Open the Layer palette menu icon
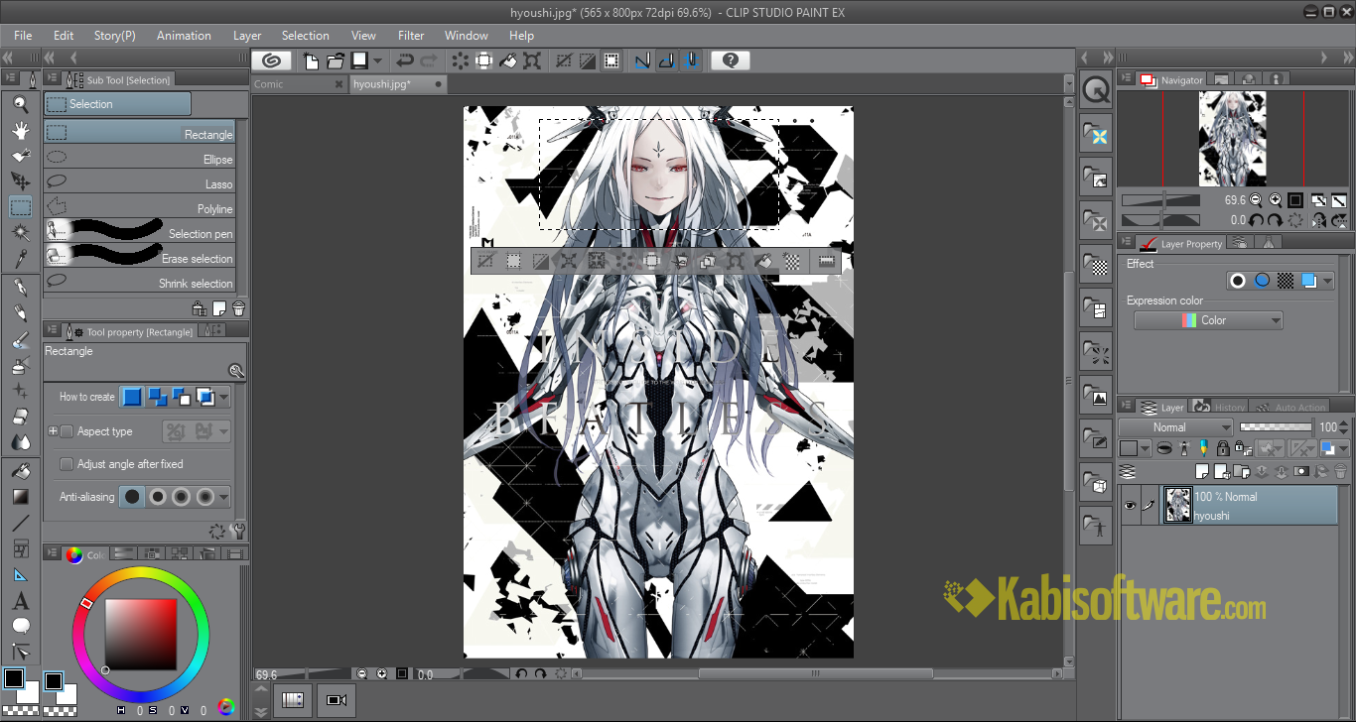The width and height of the screenshot is (1356, 722). tap(1128, 407)
